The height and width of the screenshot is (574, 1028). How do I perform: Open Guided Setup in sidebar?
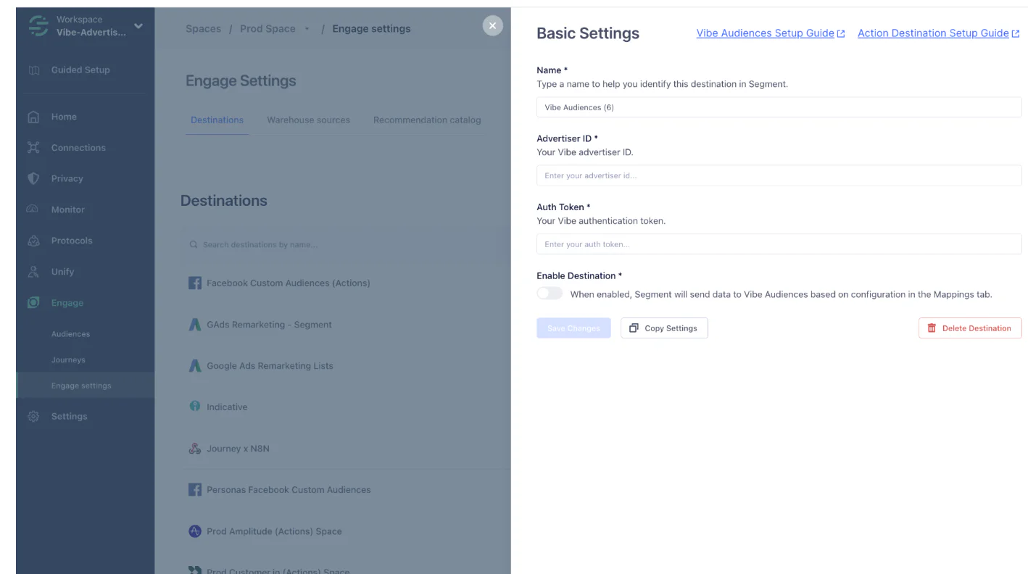pos(80,70)
